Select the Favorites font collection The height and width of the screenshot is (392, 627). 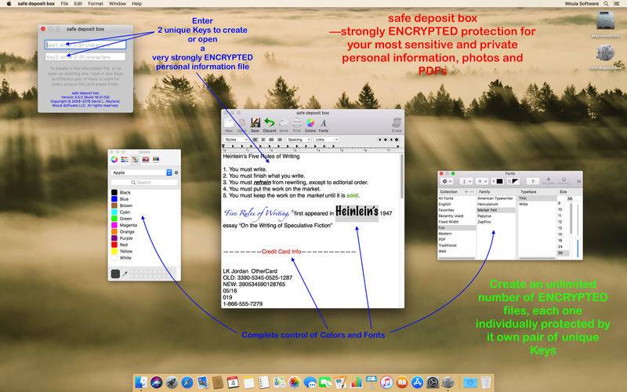click(x=457, y=210)
